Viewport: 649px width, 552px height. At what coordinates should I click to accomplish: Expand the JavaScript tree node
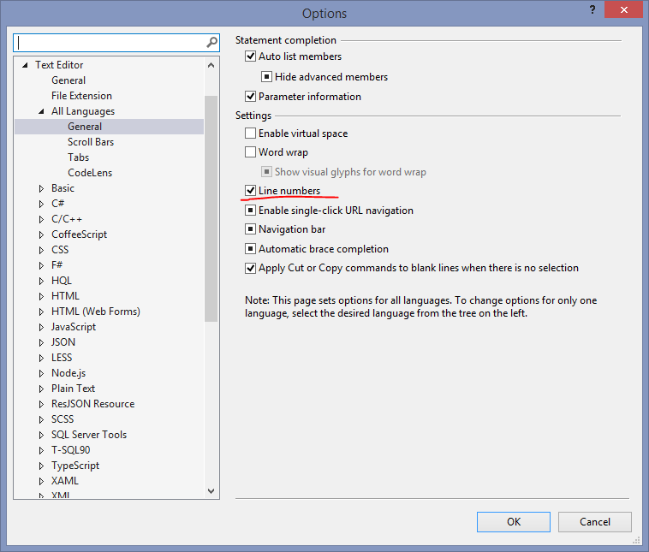click(41, 327)
